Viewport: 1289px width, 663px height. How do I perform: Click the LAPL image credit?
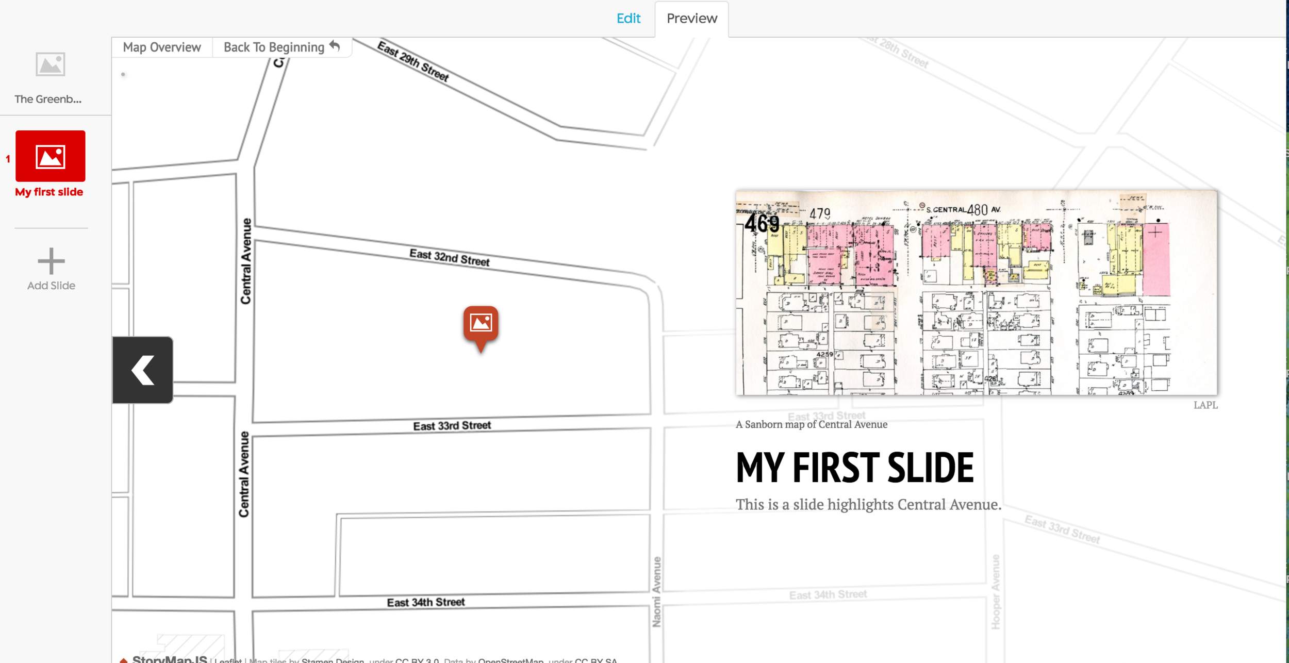pos(1205,405)
